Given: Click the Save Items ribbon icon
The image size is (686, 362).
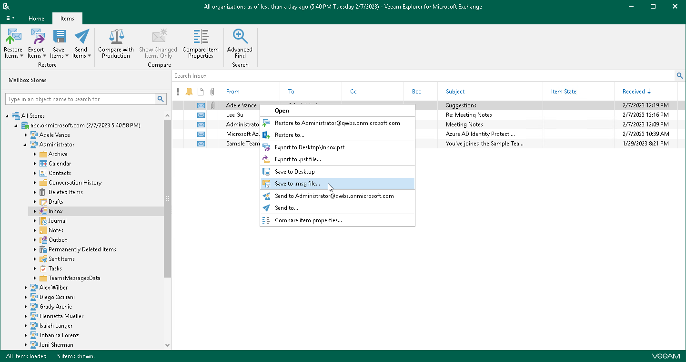Looking at the screenshot, I should [59, 37].
